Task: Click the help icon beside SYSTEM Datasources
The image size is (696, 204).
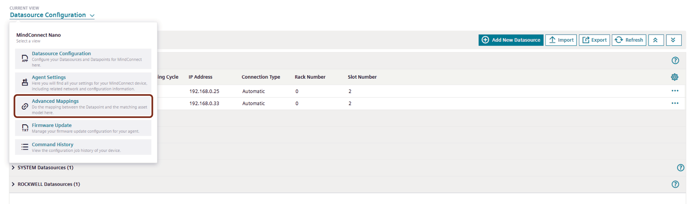Action: [x=681, y=168]
